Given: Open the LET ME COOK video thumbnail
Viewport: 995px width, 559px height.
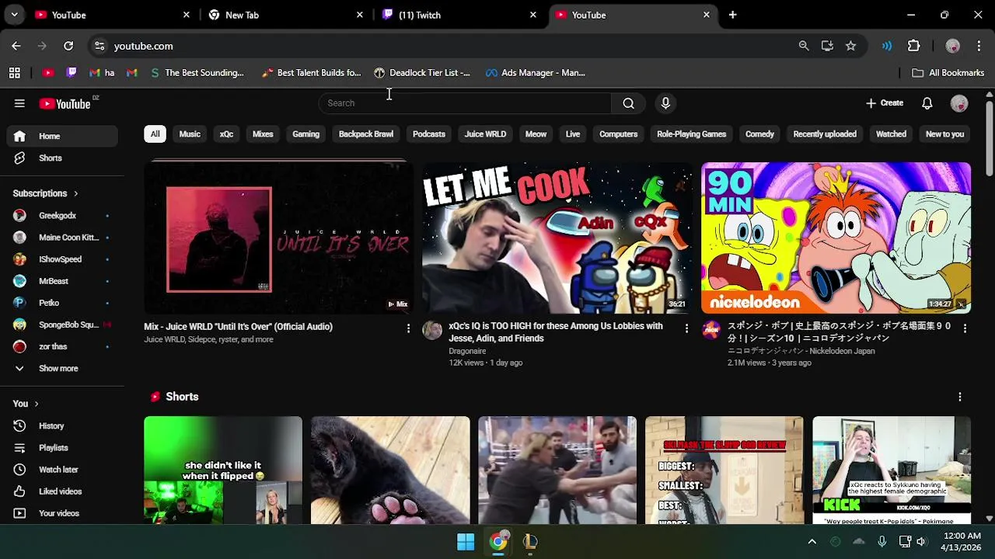Looking at the screenshot, I should click(x=557, y=238).
